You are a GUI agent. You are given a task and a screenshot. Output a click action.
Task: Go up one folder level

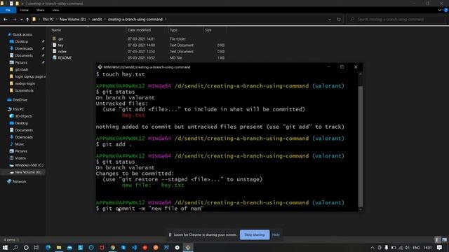click(x=27, y=20)
